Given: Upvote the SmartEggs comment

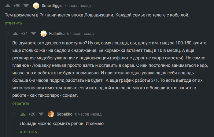Looking at the screenshot, I should pyautogui.click(x=8, y=6).
